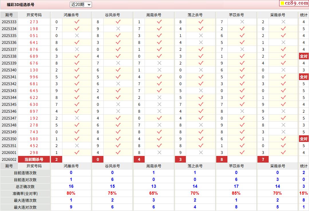Click the cross icon for 谷风杀号 in row 2025334
309x211 pixels.
pyautogui.click(x=118, y=29)
